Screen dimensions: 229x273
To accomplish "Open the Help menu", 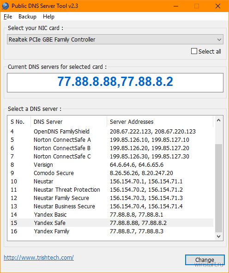I will tap(48, 17).
